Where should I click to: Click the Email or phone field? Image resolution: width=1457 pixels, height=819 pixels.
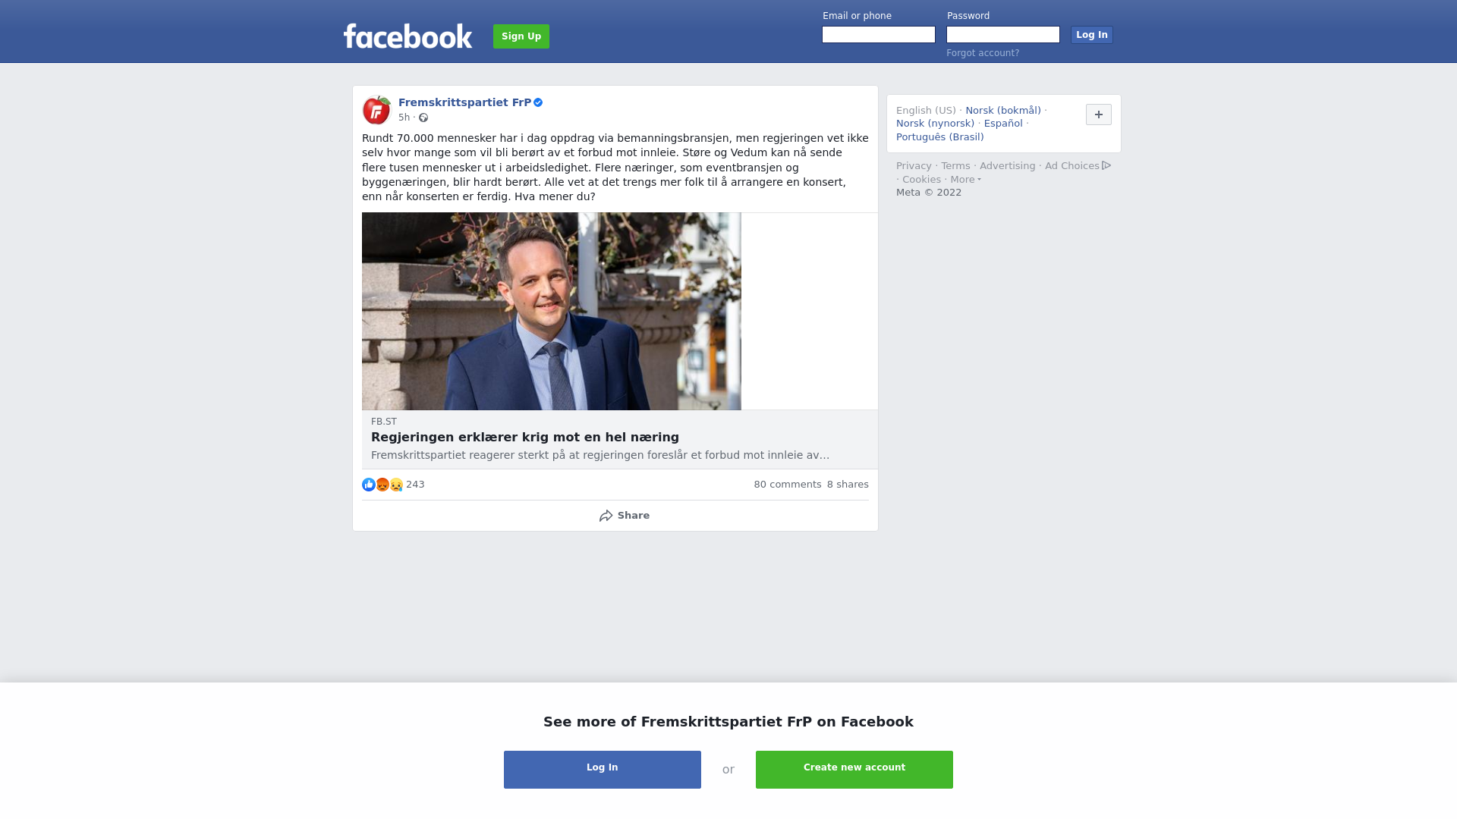click(x=879, y=35)
